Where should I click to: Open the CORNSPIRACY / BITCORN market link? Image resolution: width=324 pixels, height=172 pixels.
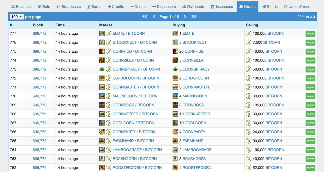click(136, 69)
